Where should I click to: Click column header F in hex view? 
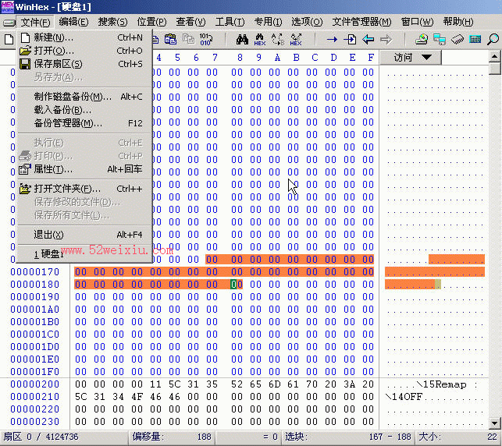tap(371, 58)
